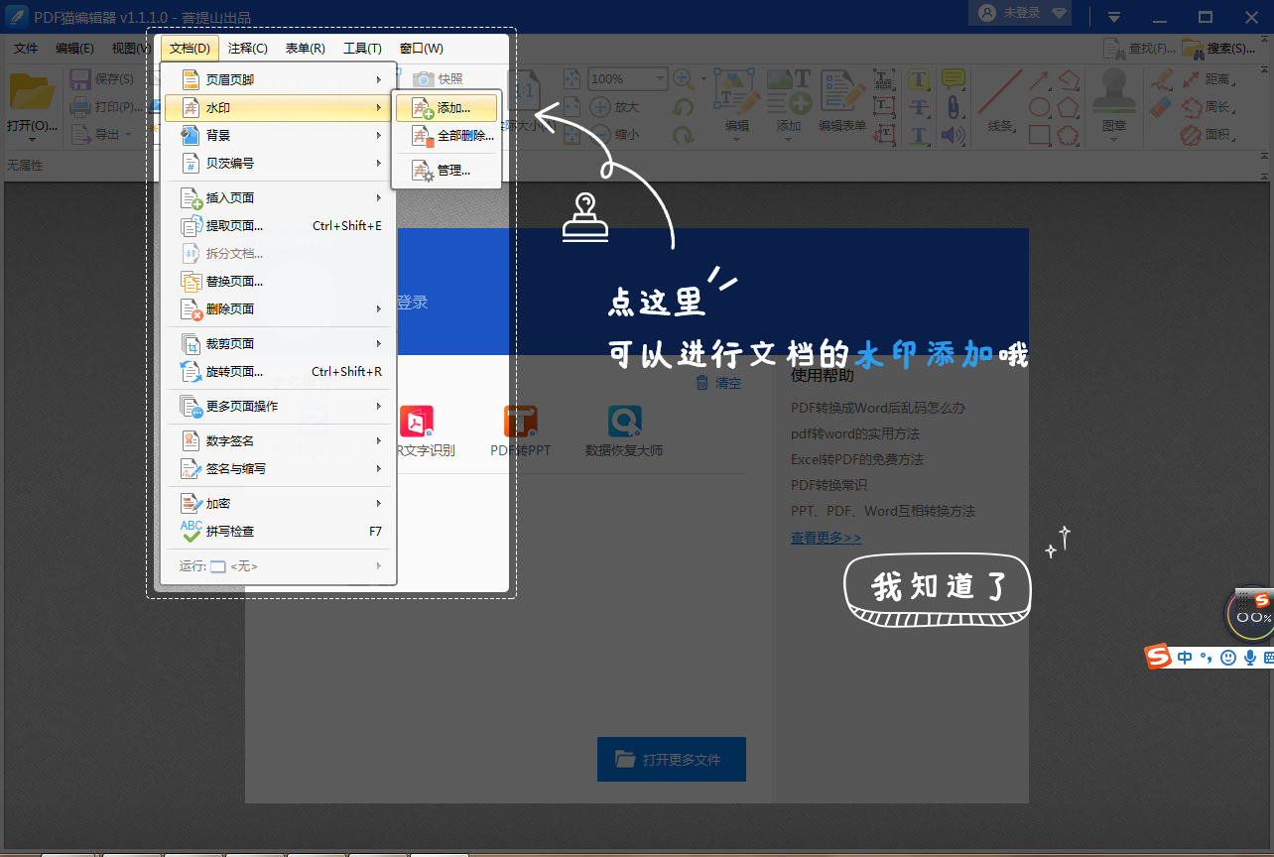Click the 缩小 zoom out icon
Screen dimensions: 1274x857
tap(600, 135)
